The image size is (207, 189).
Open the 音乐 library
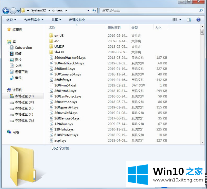pyautogui.click(x=18, y=78)
